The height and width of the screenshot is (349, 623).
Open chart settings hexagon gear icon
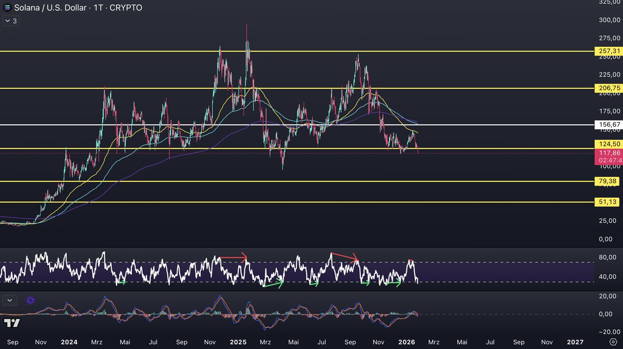coord(613,342)
